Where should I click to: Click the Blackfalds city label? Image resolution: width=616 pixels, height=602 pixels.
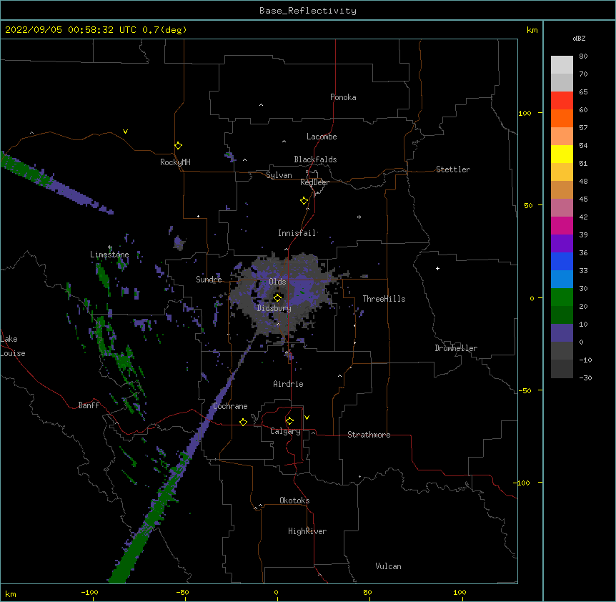click(315, 159)
